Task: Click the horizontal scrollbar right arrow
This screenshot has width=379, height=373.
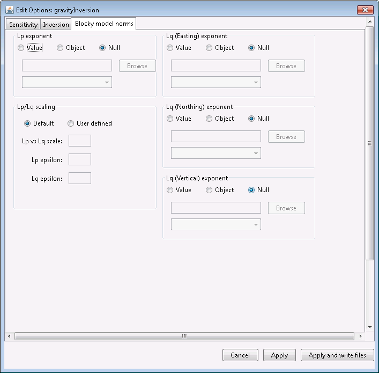Action: [360, 336]
